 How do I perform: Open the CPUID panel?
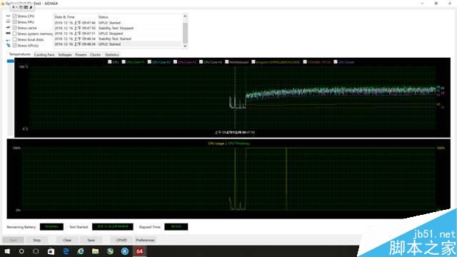click(121, 240)
